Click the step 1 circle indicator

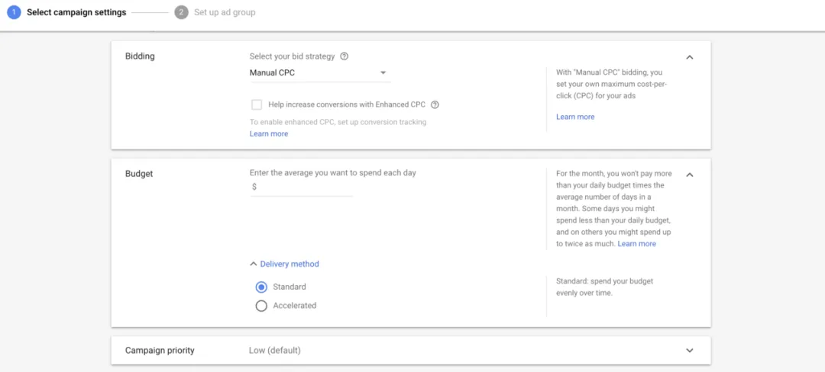[14, 12]
